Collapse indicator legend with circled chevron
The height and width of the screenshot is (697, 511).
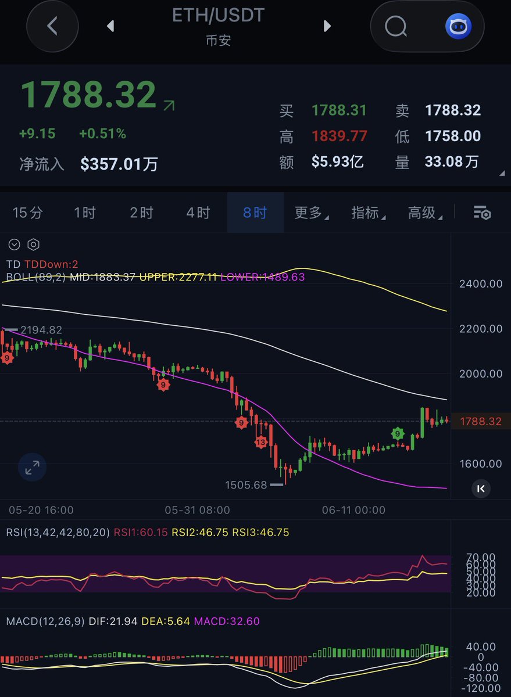tap(15, 245)
